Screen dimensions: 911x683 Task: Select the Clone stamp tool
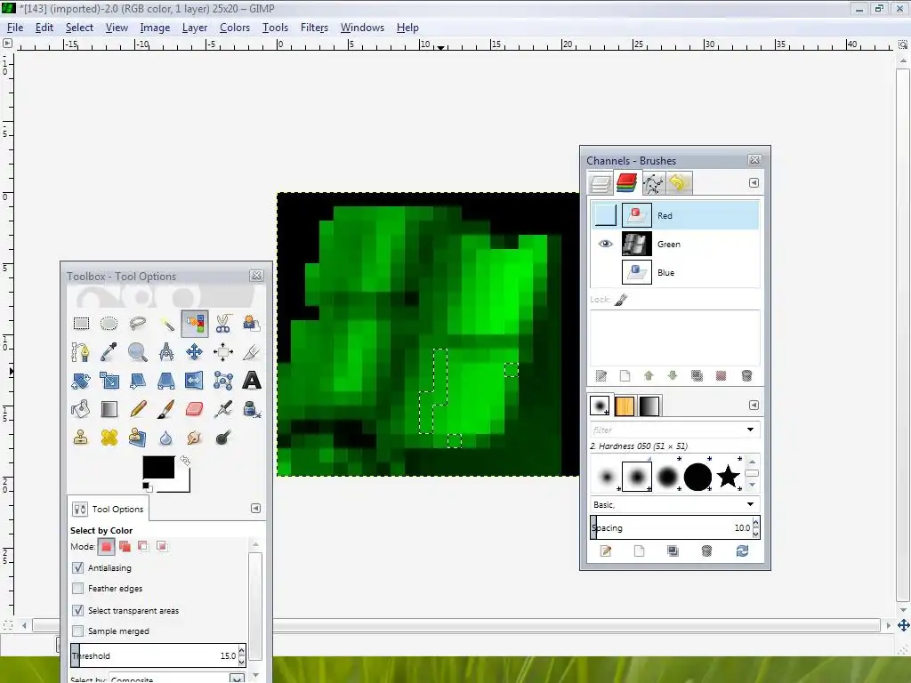(x=81, y=438)
